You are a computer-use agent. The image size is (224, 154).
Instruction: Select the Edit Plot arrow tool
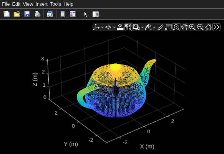coord(85,14)
